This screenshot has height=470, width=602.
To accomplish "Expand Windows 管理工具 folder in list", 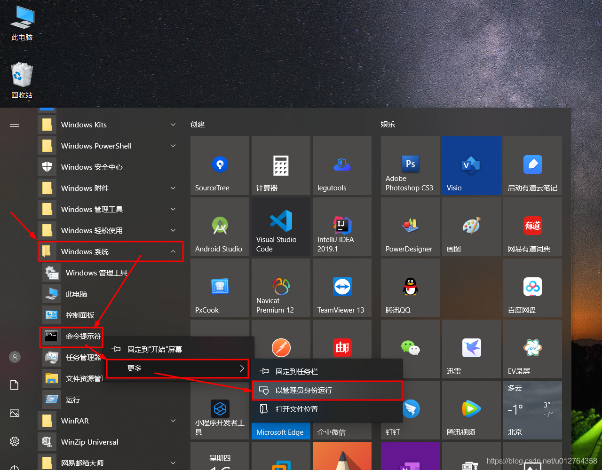I will tap(111, 209).
